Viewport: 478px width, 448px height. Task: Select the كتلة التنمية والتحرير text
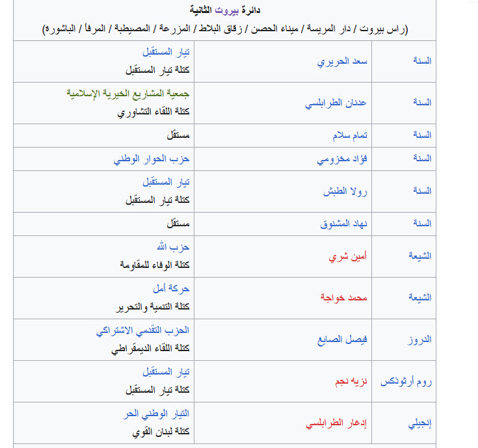[x=152, y=307]
